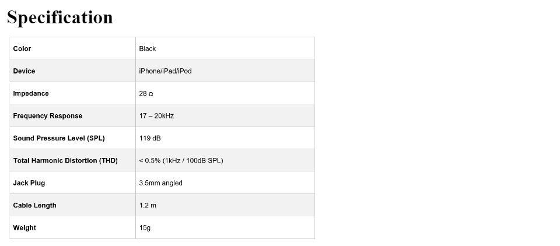Select the Jack Plug label
This screenshot has height=246, width=560.
29,183
